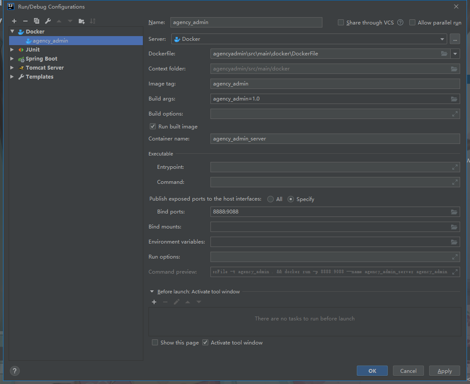The width and height of the screenshot is (470, 384).
Task: Click the Name input field
Action: click(246, 22)
